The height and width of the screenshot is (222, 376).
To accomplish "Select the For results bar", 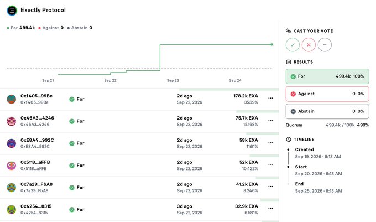I will [327, 76].
